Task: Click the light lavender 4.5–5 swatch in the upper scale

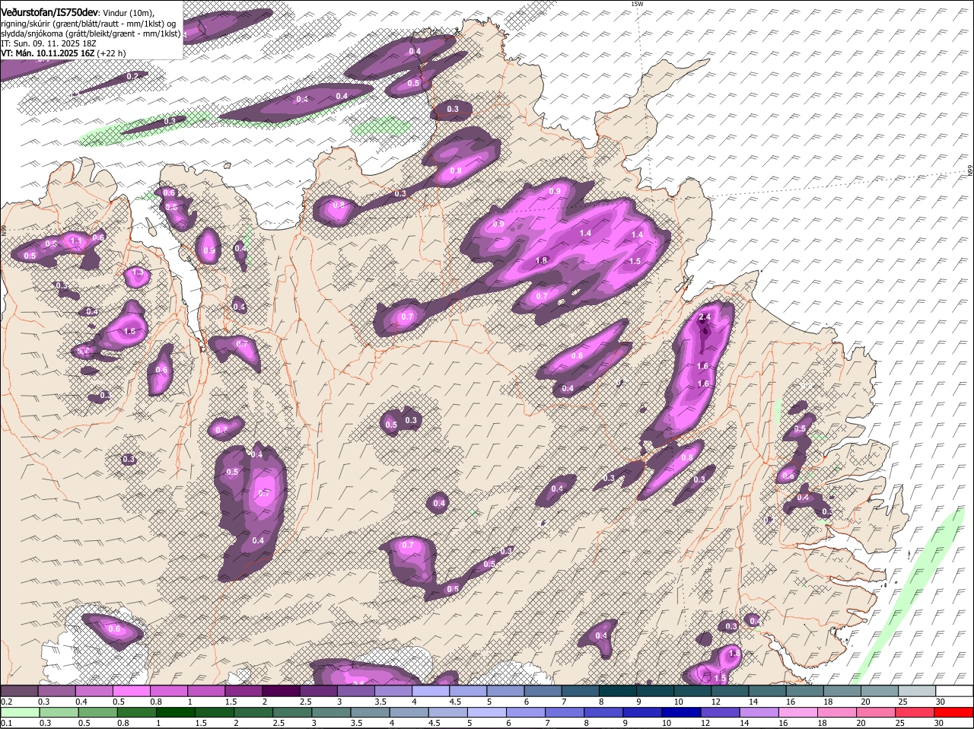Action: click(x=467, y=690)
